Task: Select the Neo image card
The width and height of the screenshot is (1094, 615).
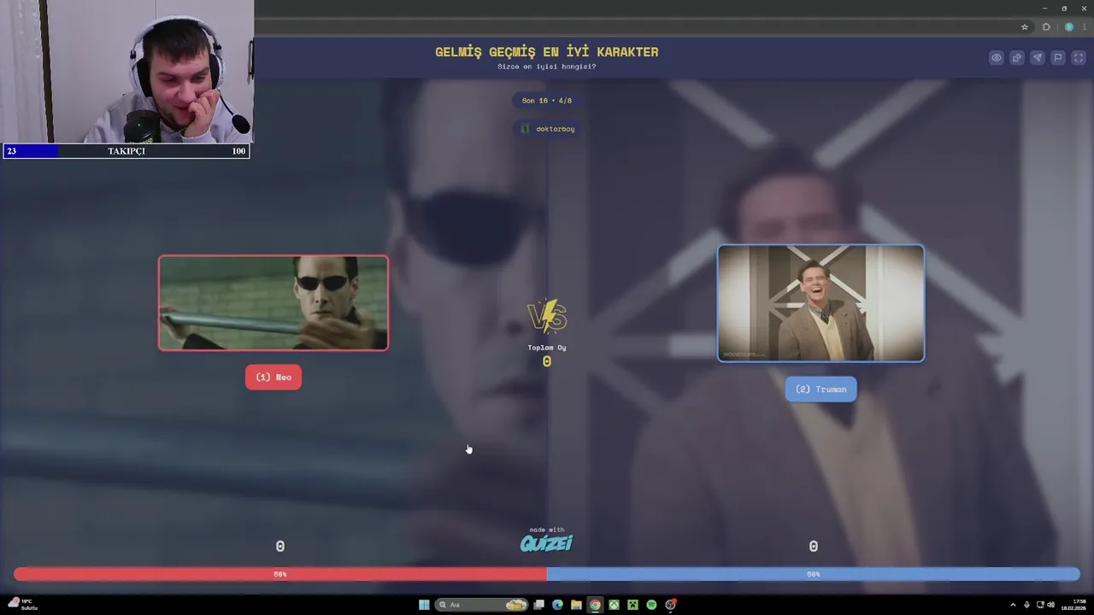Action: point(273,302)
